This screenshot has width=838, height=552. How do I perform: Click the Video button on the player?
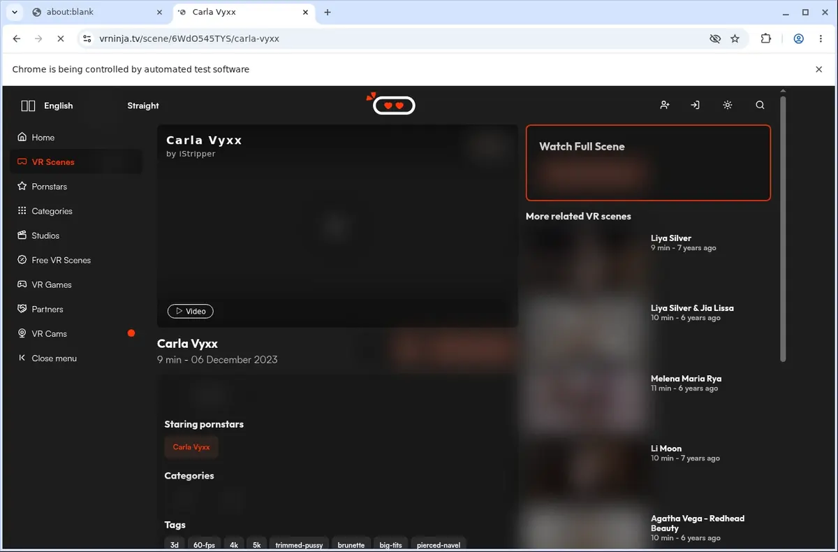tap(191, 311)
